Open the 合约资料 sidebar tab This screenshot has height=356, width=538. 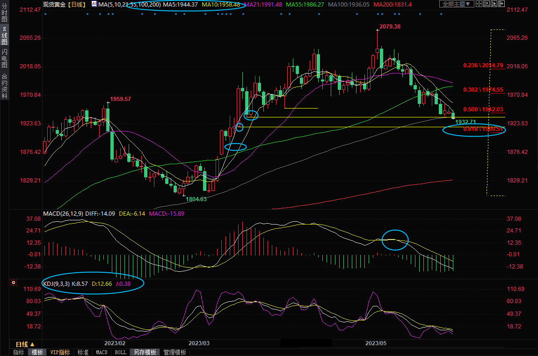click(4, 86)
